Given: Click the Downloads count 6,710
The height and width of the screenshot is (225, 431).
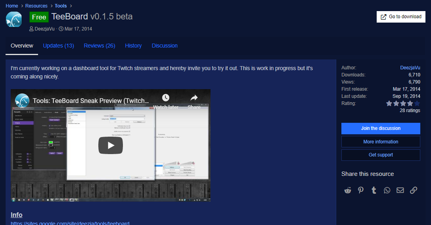Looking at the screenshot, I should [x=414, y=75].
